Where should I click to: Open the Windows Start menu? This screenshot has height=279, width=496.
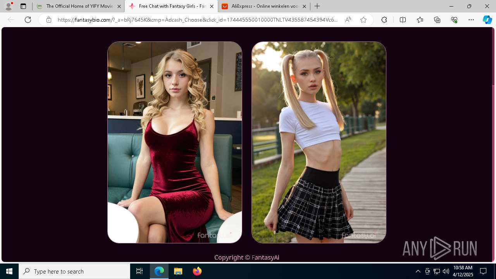pos(9,271)
